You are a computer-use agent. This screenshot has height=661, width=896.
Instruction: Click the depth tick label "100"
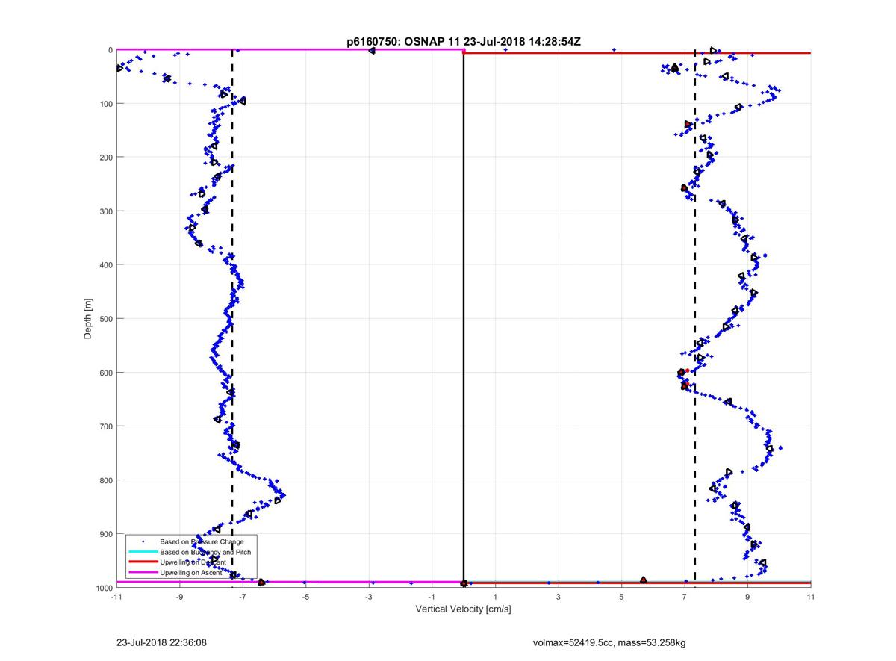click(106, 104)
